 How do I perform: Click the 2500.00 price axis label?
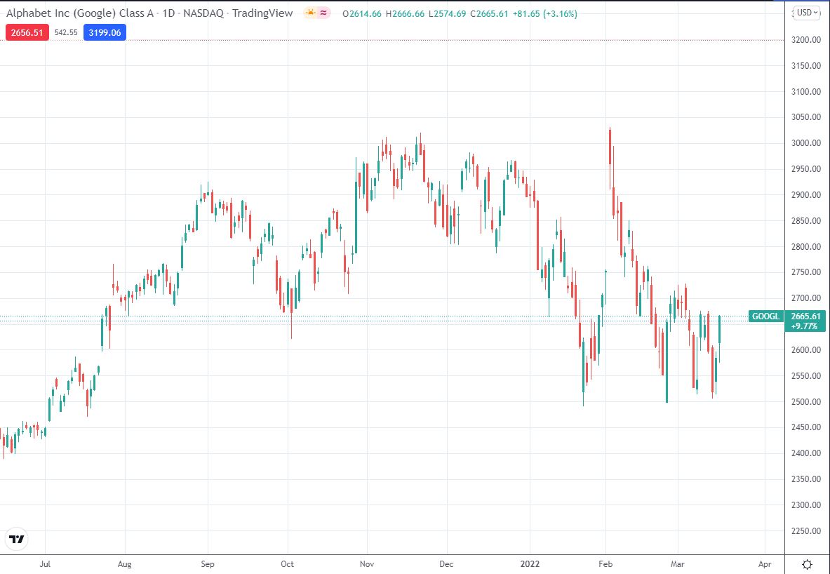point(806,402)
